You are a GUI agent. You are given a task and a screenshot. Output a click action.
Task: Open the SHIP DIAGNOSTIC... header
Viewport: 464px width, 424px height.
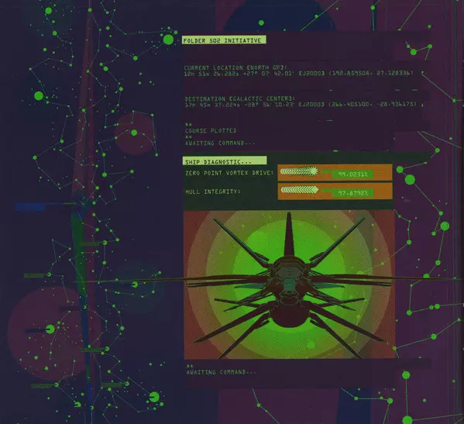225,160
